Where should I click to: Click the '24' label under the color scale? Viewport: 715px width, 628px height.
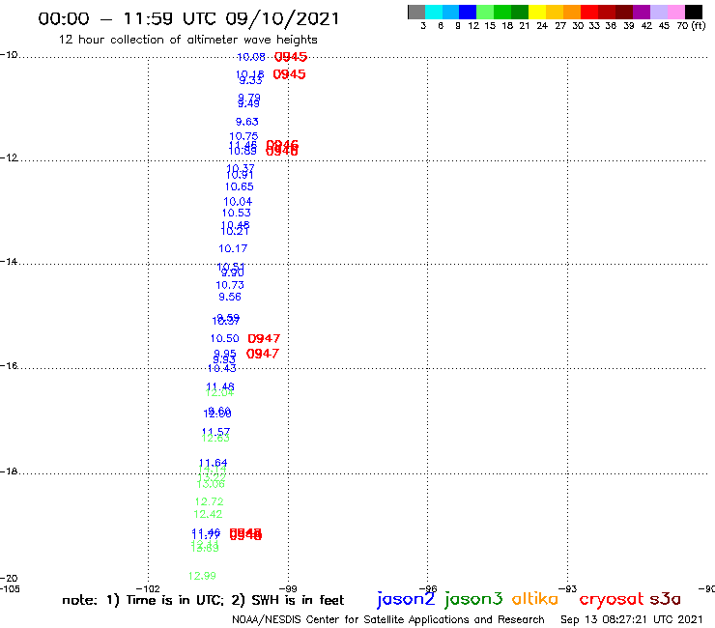point(542,25)
